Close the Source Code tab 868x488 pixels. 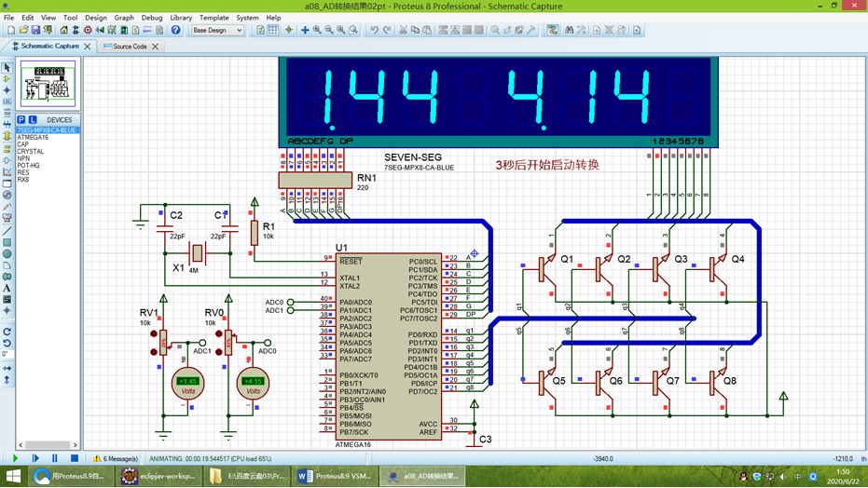pos(155,47)
